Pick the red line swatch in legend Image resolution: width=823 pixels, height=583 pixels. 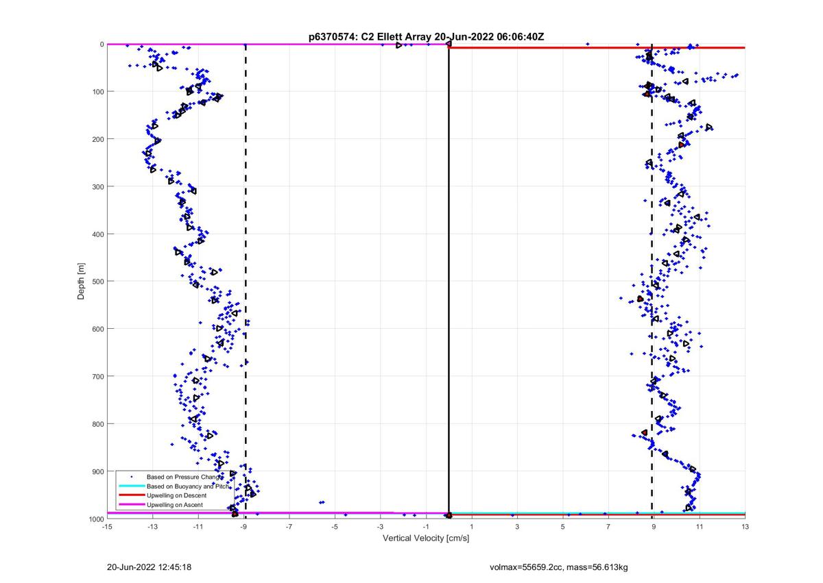pos(131,495)
